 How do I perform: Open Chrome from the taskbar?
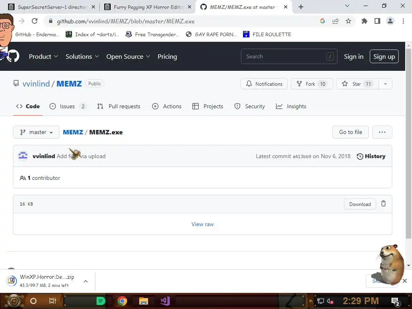tap(122, 301)
